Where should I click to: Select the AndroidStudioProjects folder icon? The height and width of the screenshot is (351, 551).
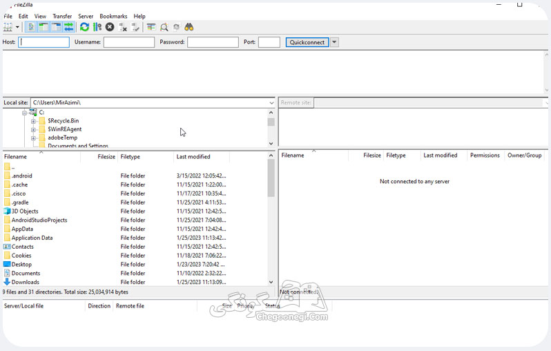pos(7,220)
